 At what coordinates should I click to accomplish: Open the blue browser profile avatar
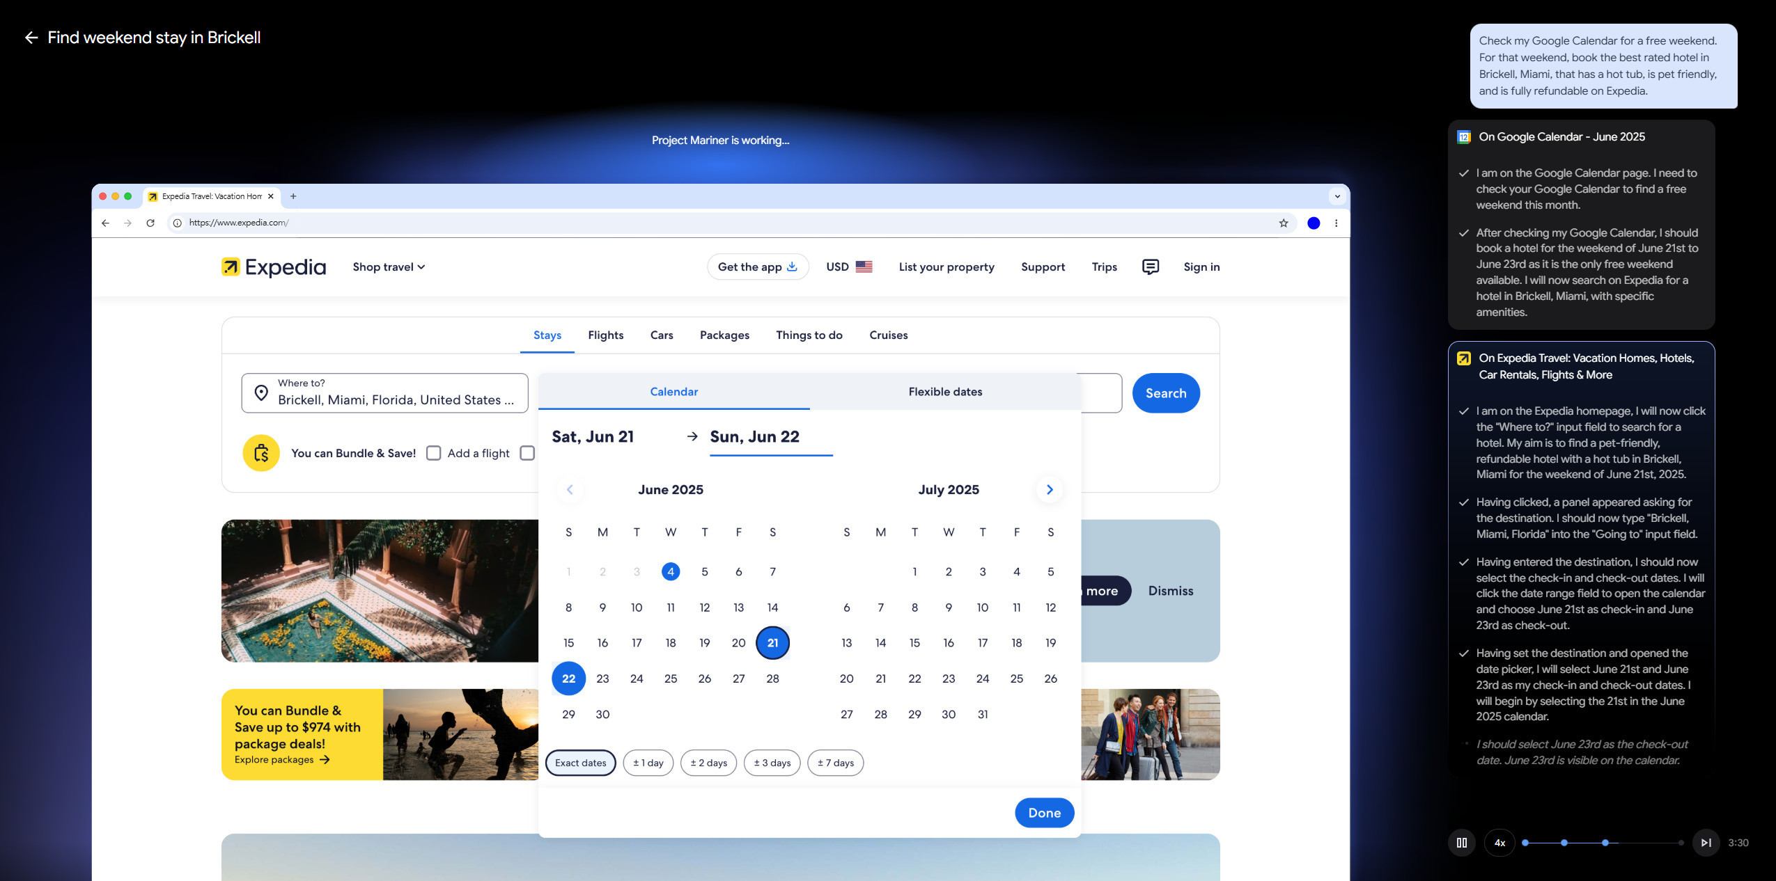coord(1314,223)
